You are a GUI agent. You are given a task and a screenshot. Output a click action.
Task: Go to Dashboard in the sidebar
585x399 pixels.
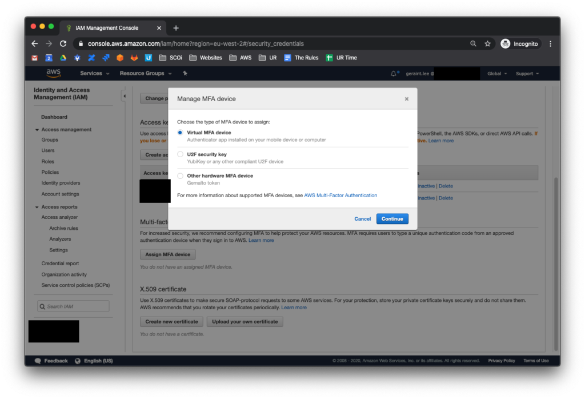54,117
